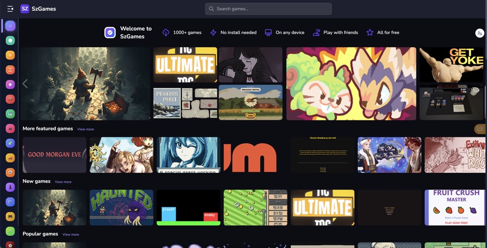Open the Fruit Crush Master game thumbnail
The height and width of the screenshot is (248, 487).
point(455,208)
